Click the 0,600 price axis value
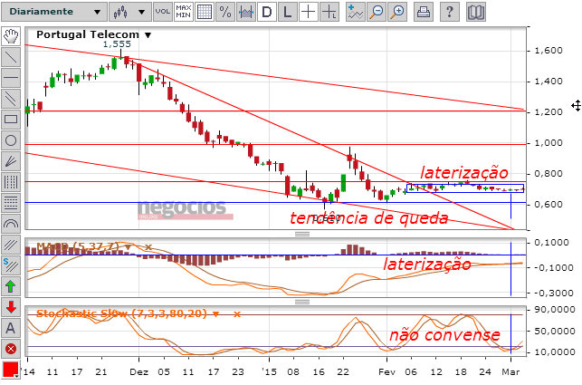 coord(549,205)
